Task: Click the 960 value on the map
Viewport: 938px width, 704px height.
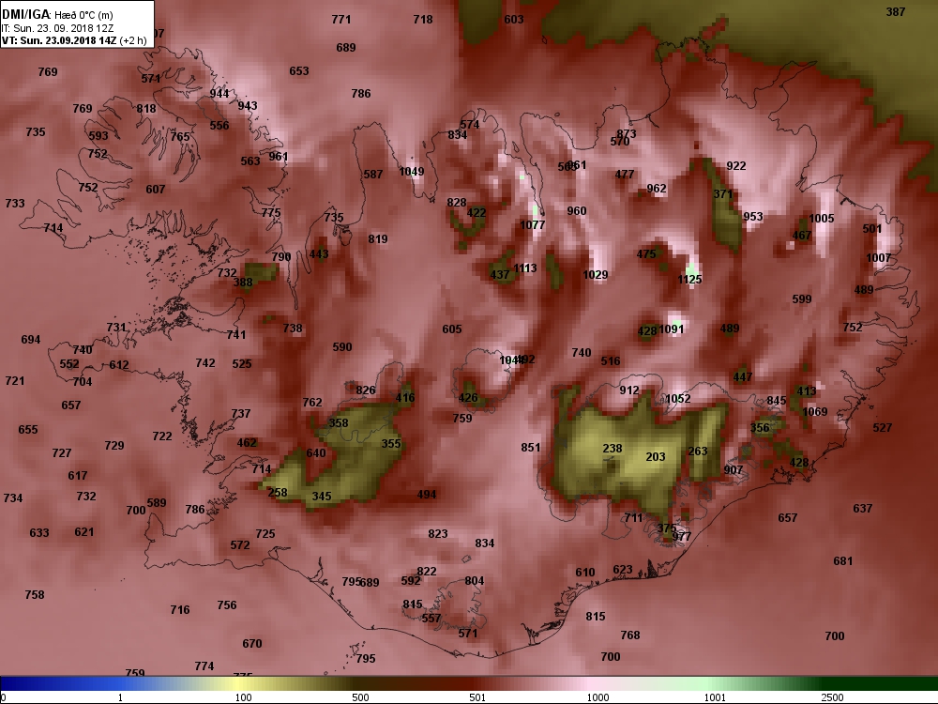Action: click(x=577, y=210)
